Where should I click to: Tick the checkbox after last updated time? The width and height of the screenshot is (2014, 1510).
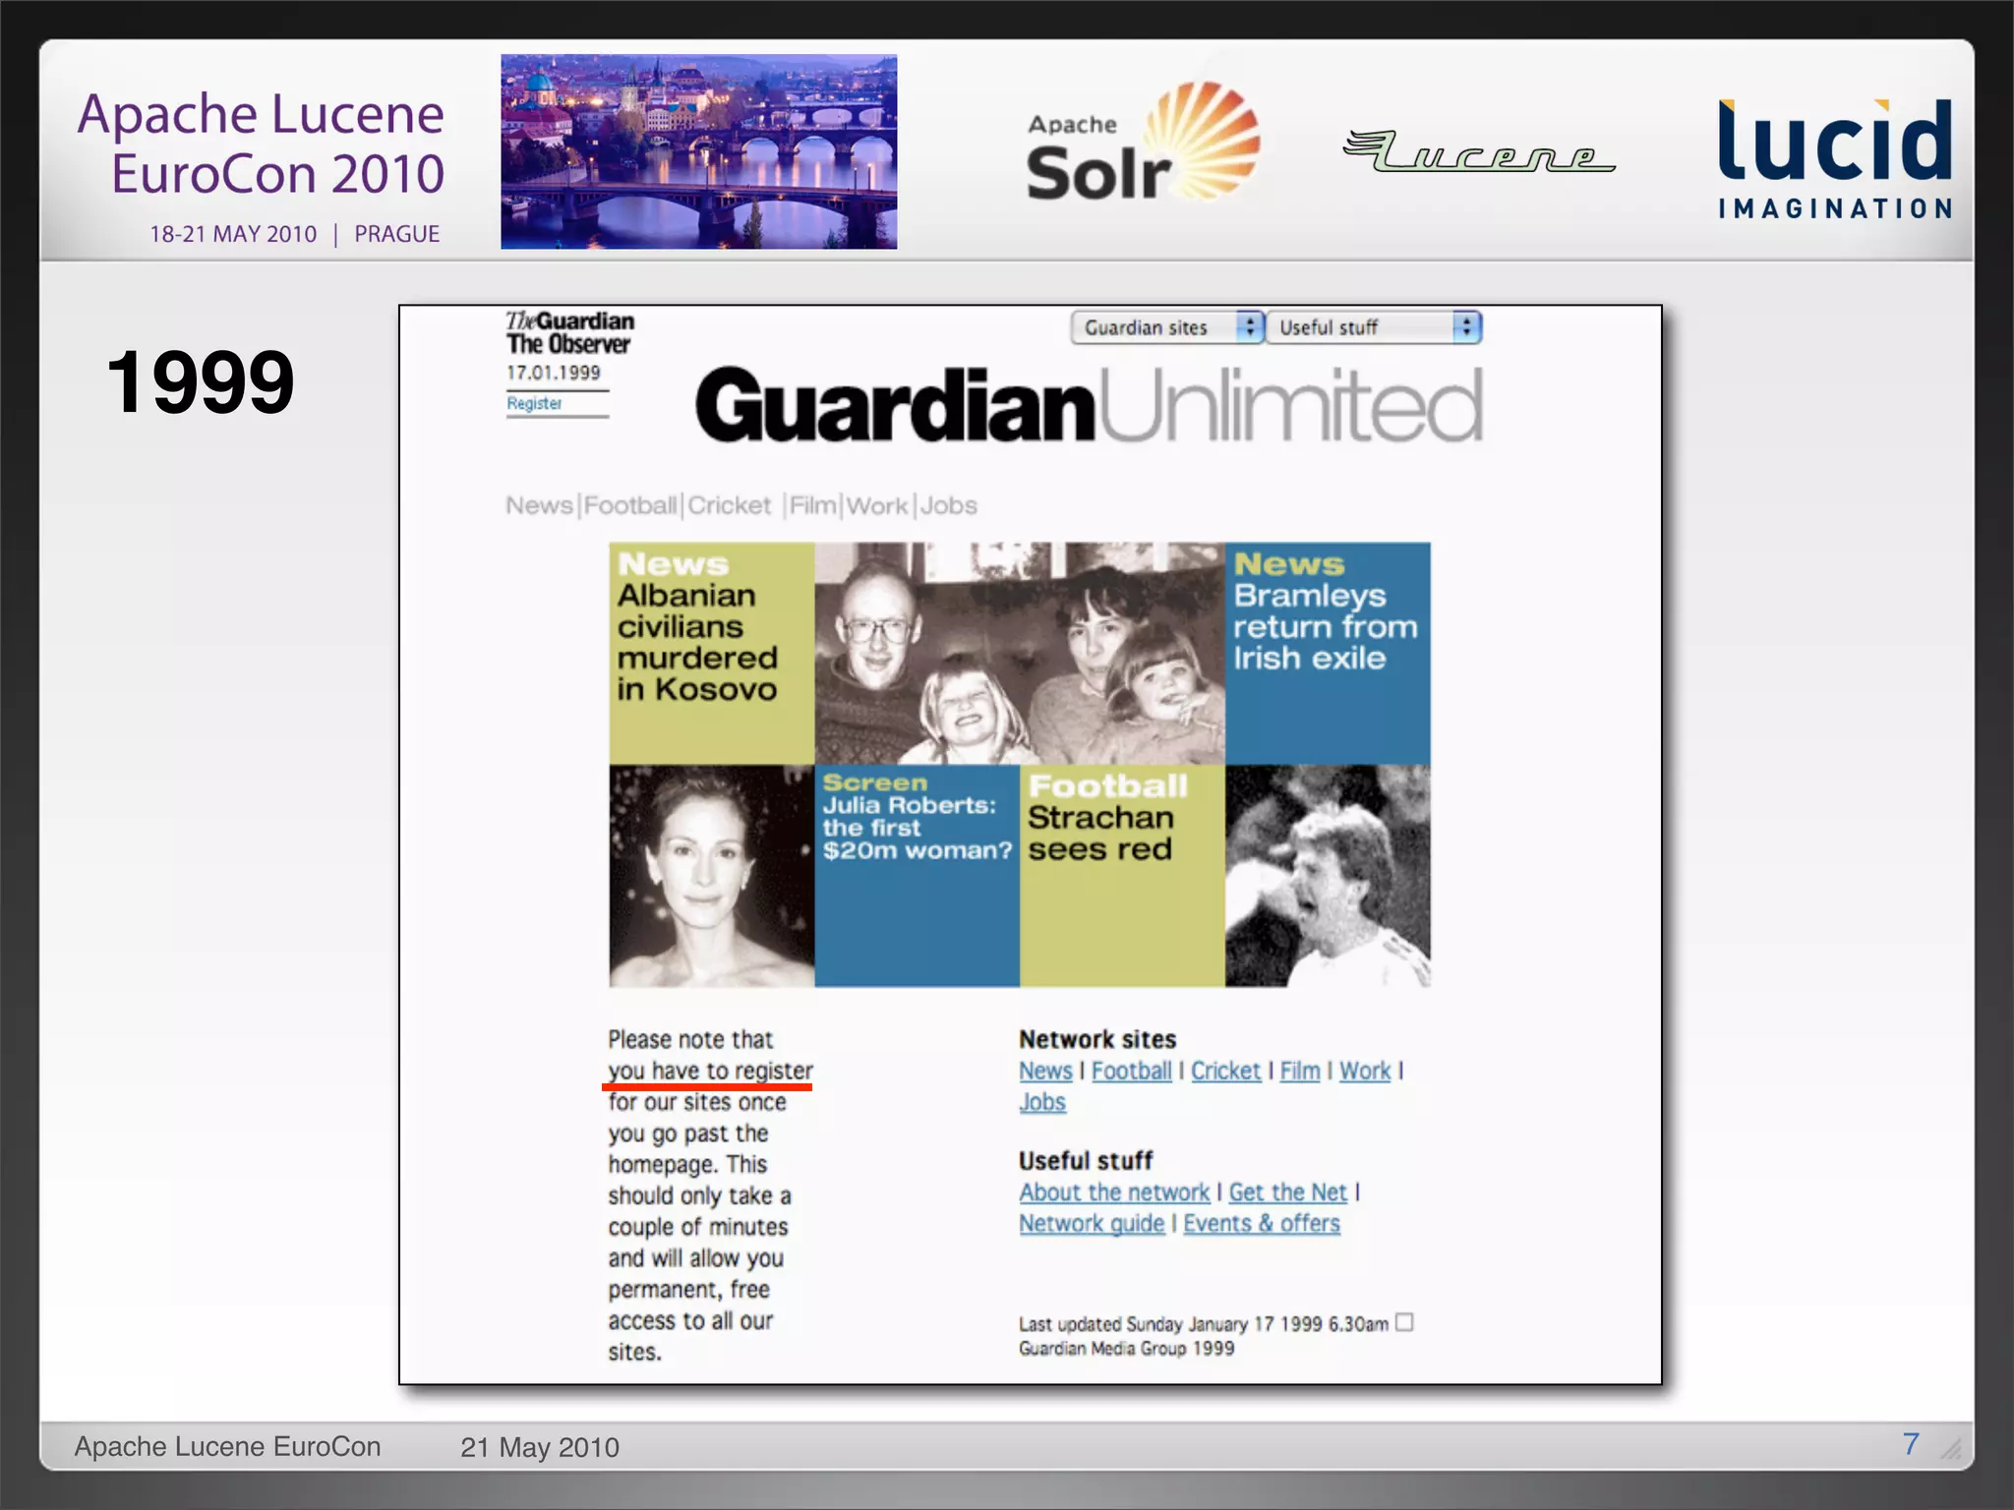tap(1404, 1322)
